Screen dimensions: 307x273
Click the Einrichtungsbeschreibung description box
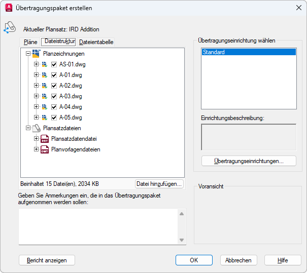coord(249,137)
